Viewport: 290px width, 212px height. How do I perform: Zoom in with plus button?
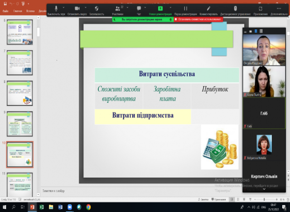[276, 199]
